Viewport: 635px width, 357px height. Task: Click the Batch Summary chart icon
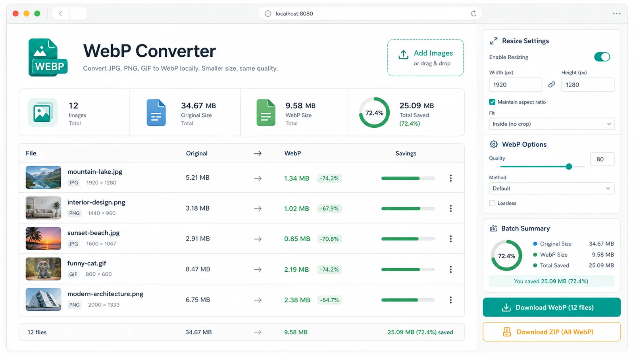[x=493, y=228]
